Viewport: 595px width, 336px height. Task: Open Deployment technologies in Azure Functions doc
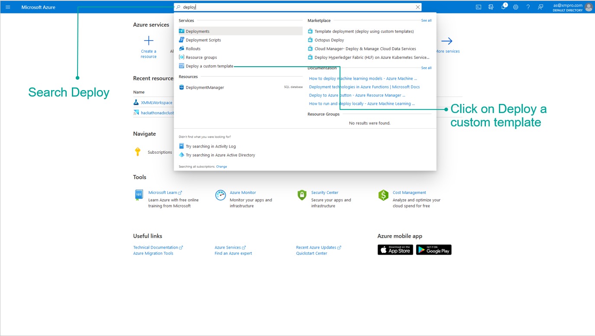(x=364, y=87)
